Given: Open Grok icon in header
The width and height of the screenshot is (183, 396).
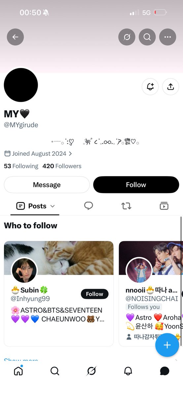Looking at the screenshot, I should point(127,37).
